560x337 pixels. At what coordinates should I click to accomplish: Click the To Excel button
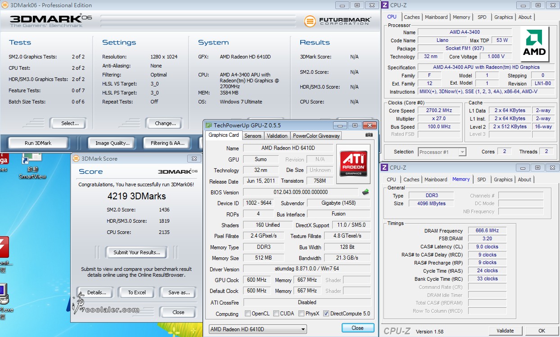136,292
